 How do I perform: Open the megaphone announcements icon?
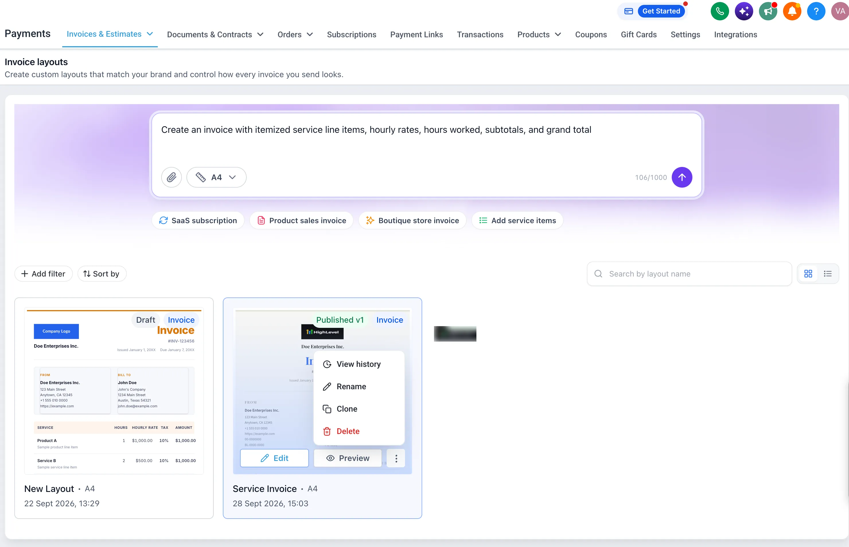tap(768, 11)
